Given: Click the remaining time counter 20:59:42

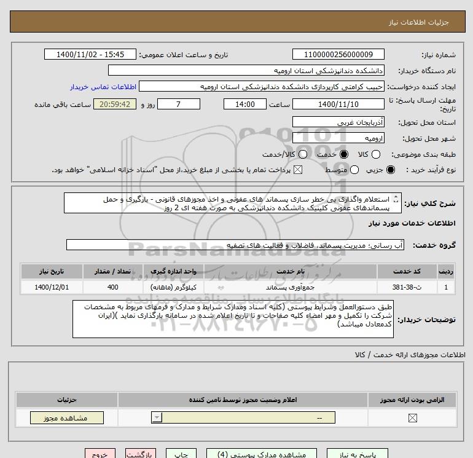Looking at the screenshot, I should tap(115, 104).
